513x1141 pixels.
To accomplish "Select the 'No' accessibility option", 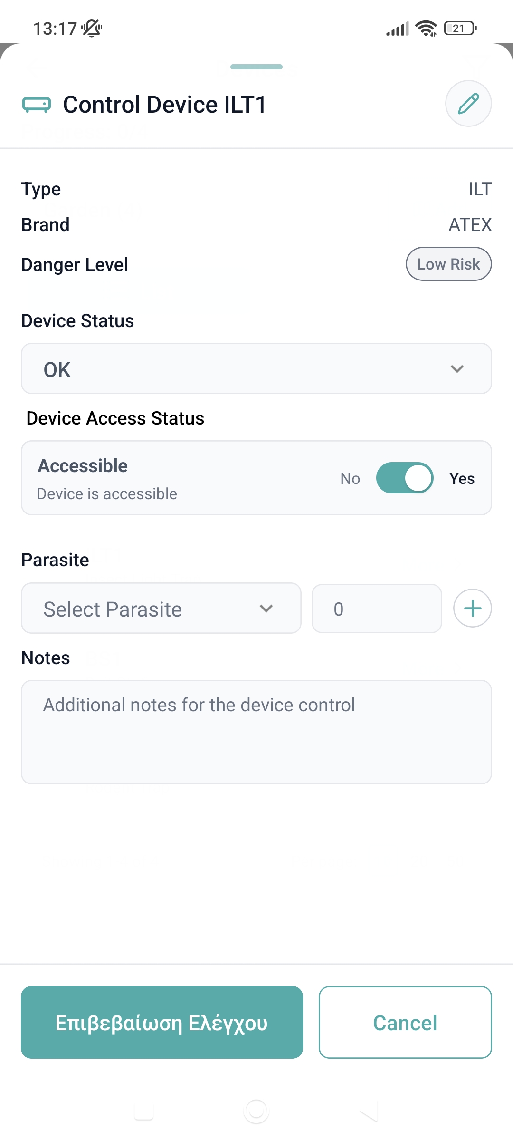I will [350, 478].
